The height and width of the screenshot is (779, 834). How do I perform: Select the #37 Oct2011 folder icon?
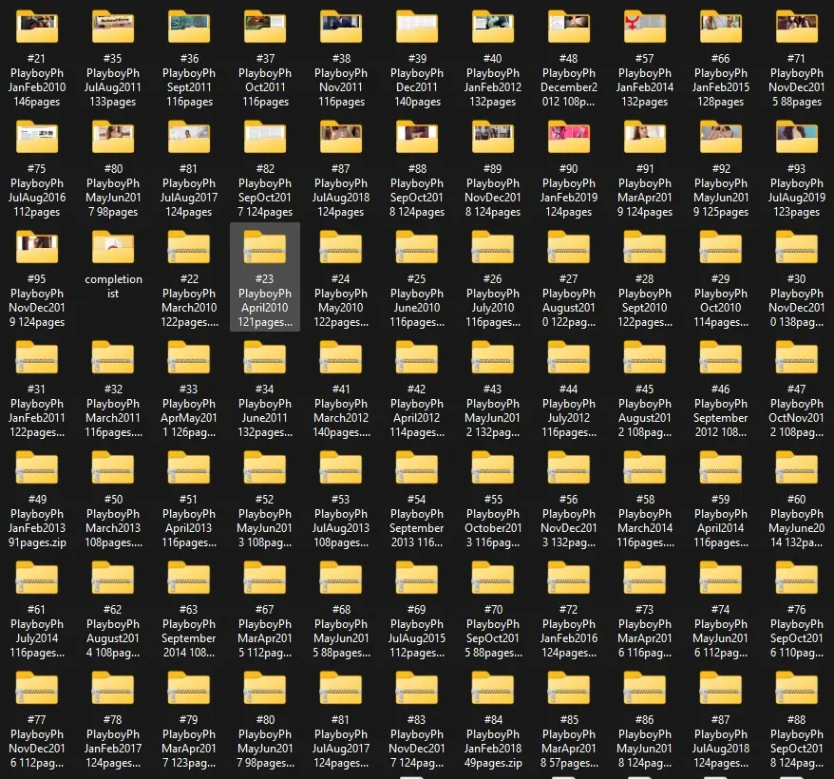pos(265,28)
